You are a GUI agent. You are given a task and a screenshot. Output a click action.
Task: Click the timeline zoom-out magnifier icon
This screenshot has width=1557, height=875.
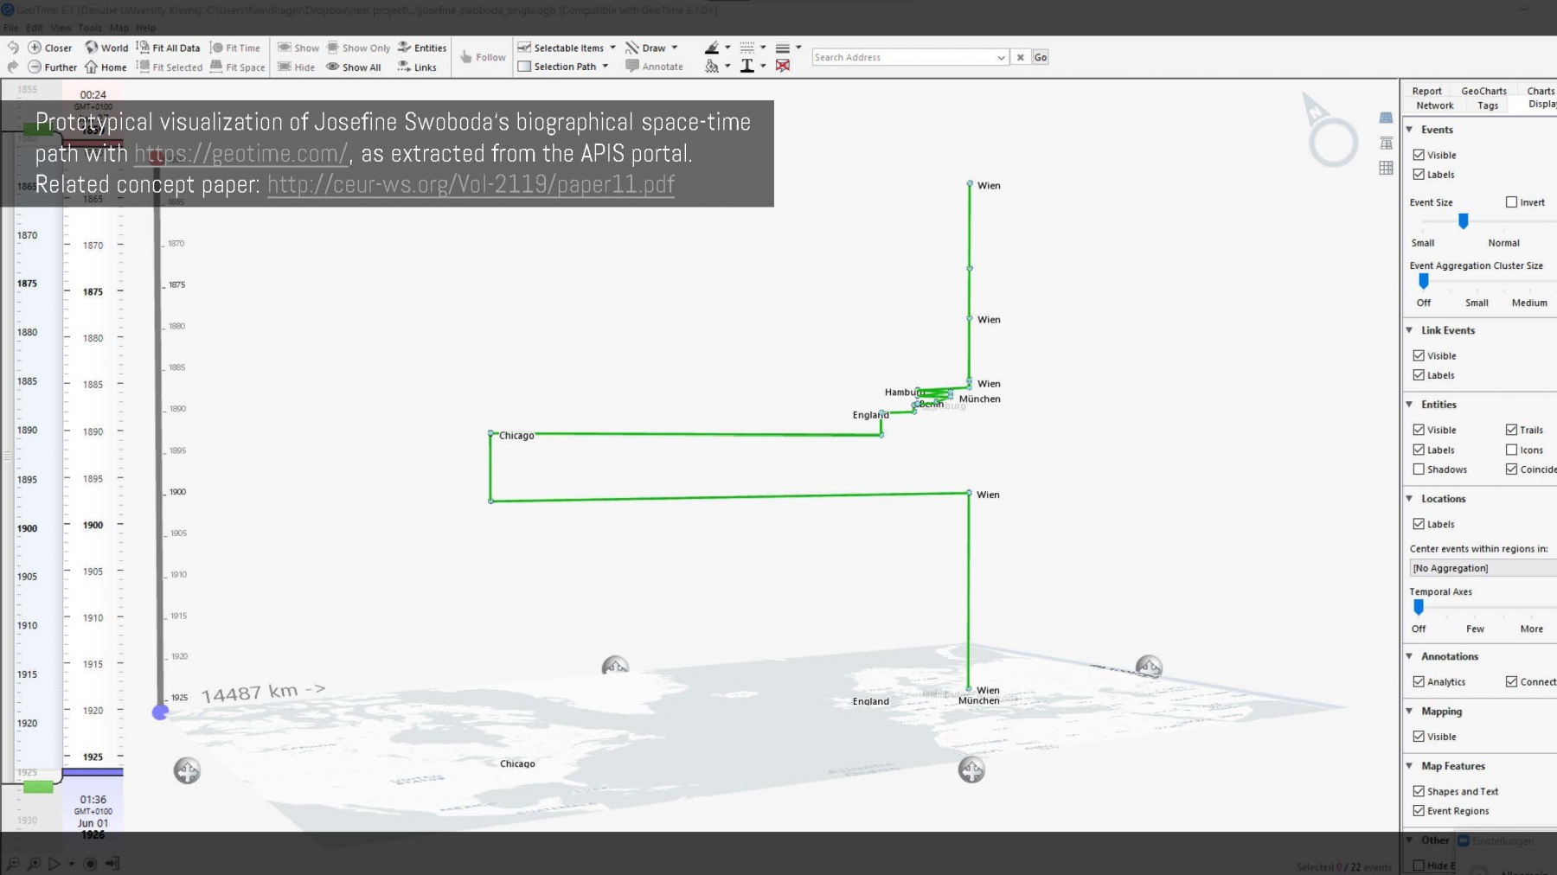[x=13, y=863]
